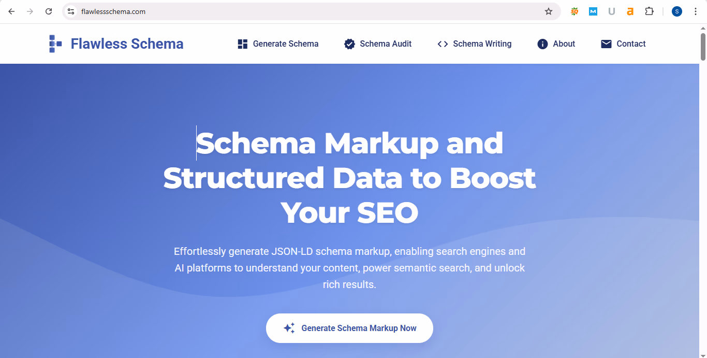Screen dimensions: 707x358
Task: Click Generate Schema Markup Now button
Action: (x=349, y=328)
